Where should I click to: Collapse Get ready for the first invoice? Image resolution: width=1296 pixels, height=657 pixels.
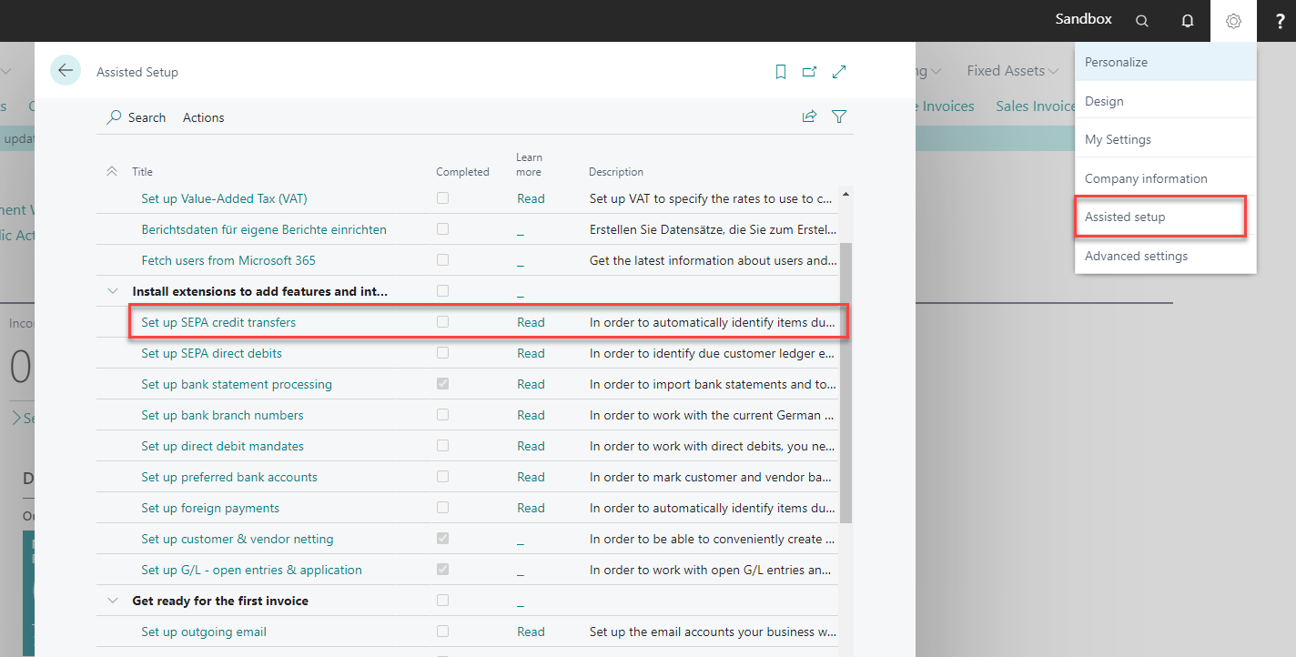[x=113, y=601]
